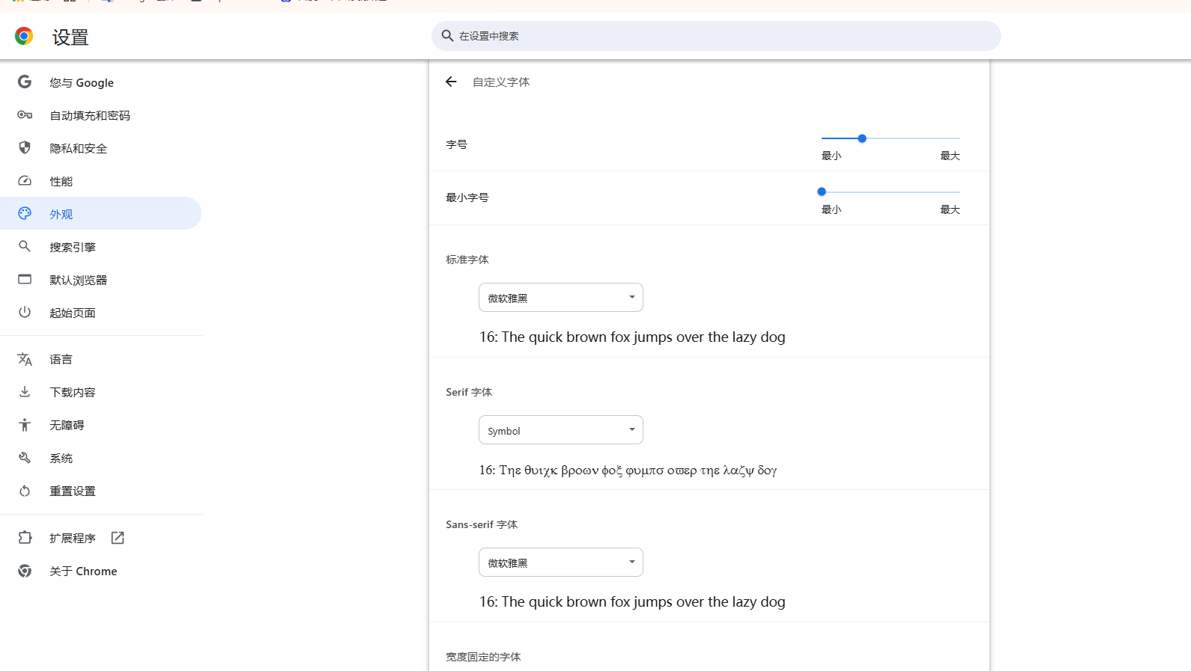Click the shield icon for 隐私和安全
Screen dimensions: 1191x671
coord(25,148)
